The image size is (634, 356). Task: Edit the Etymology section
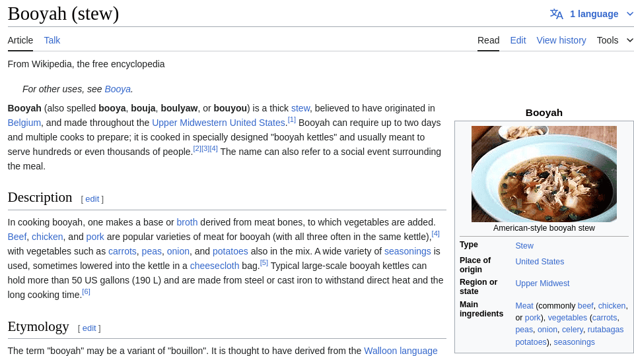(89, 328)
